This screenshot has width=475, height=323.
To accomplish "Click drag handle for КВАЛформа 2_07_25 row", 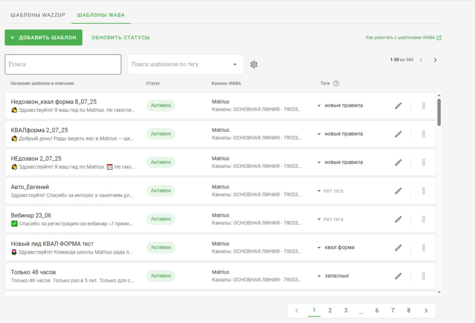I will click(423, 134).
